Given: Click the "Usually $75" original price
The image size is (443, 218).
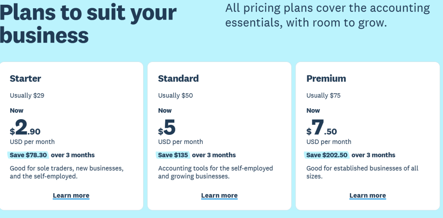Looking at the screenshot, I should point(324,95).
